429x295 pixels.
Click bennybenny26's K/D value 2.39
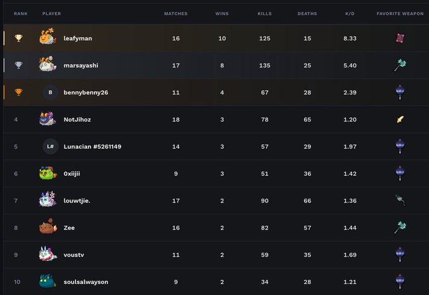[x=350, y=93]
